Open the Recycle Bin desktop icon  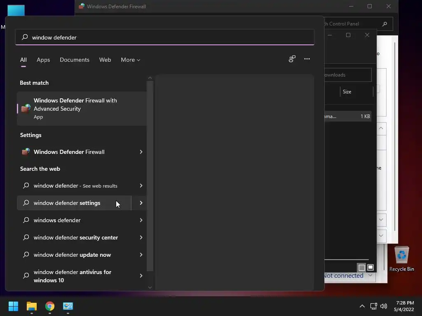point(401,259)
